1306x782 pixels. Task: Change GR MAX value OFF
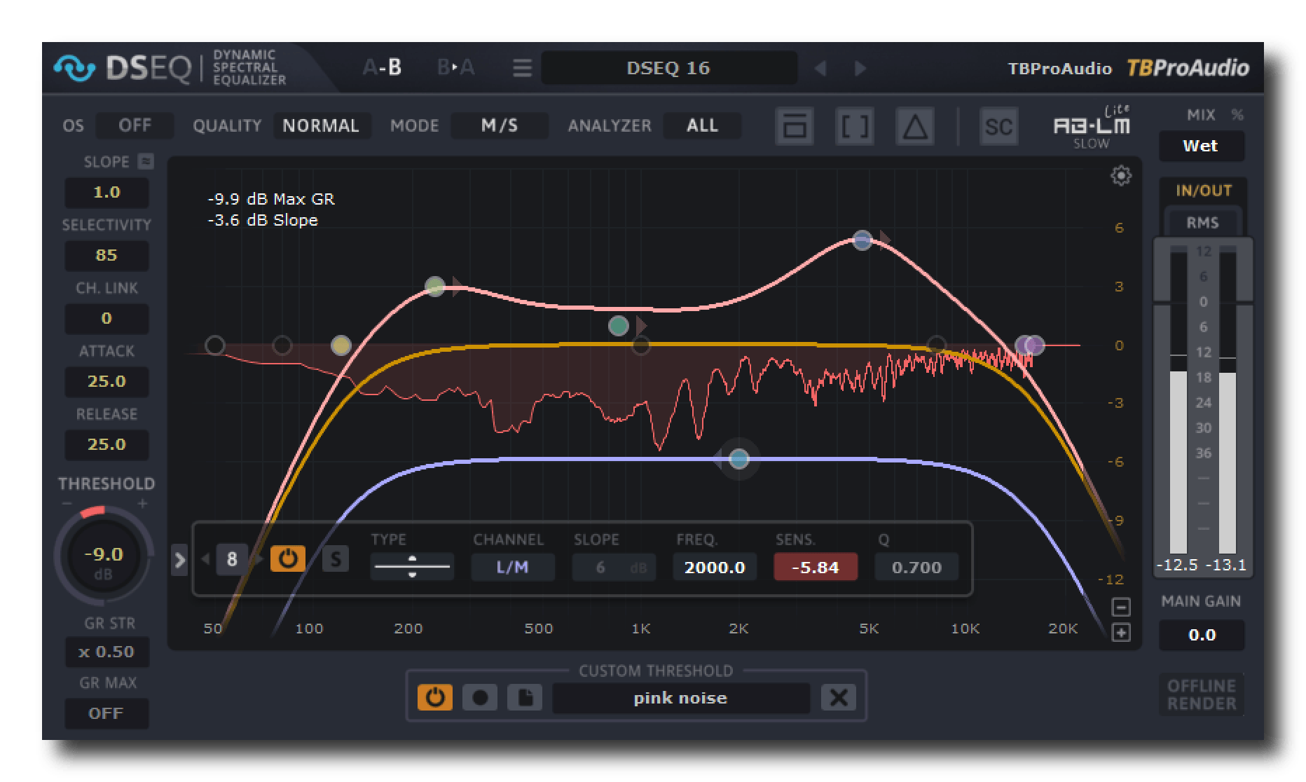(x=106, y=713)
